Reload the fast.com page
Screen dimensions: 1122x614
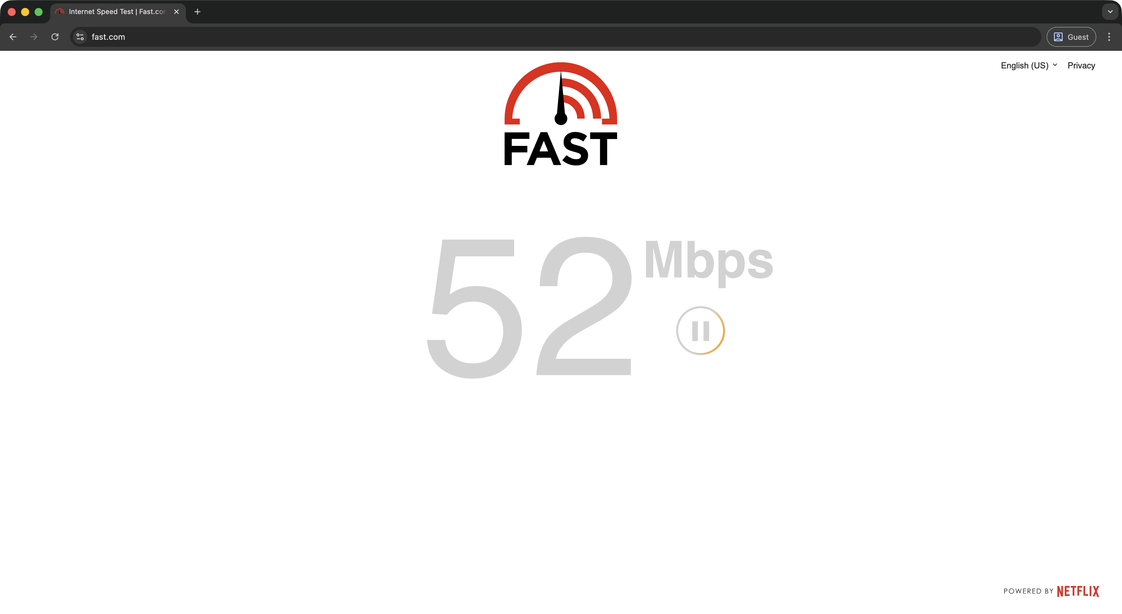[55, 37]
